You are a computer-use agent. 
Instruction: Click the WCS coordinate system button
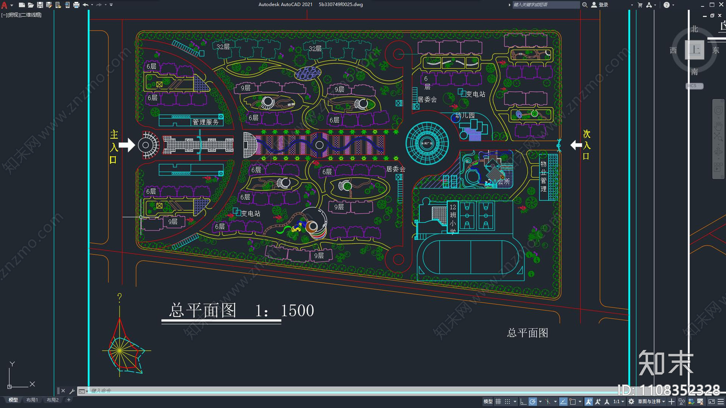[x=694, y=86]
